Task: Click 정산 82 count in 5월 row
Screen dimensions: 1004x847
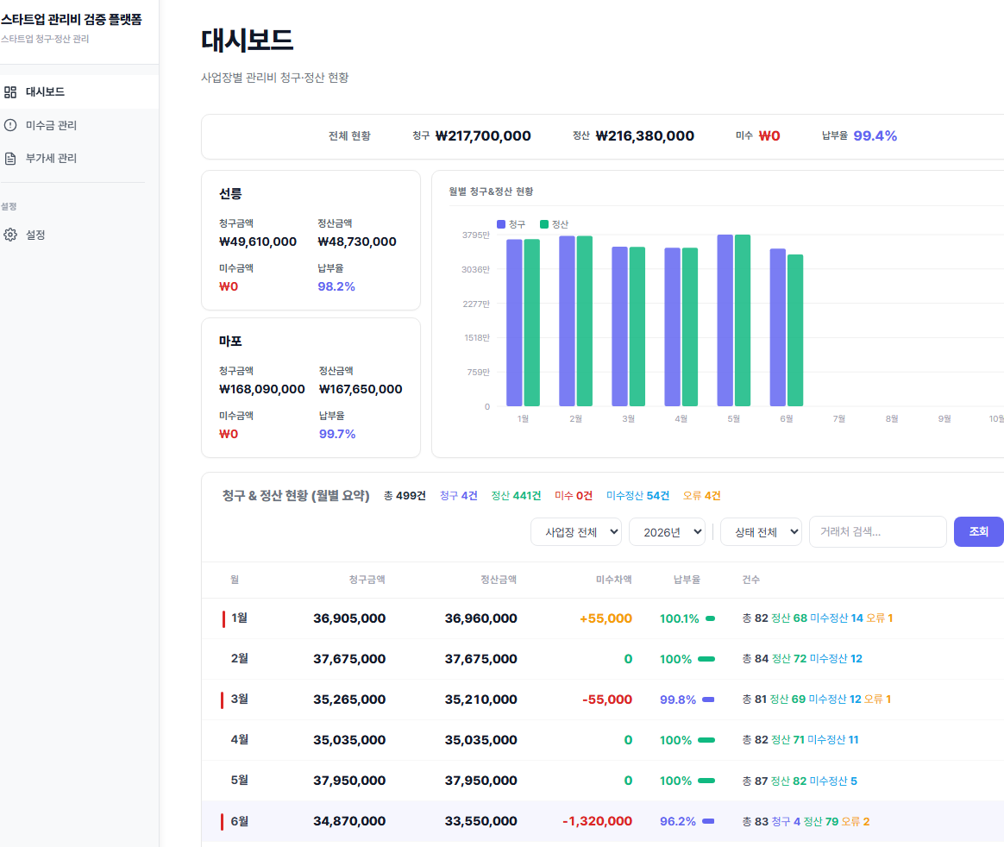Action: click(x=788, y=781)
